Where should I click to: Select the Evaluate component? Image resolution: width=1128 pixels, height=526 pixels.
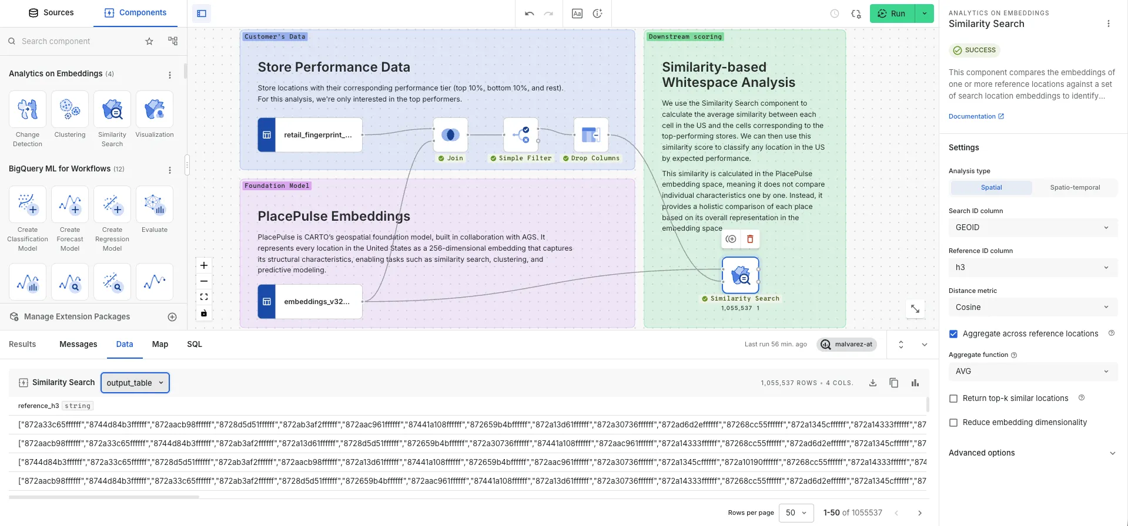155,204
